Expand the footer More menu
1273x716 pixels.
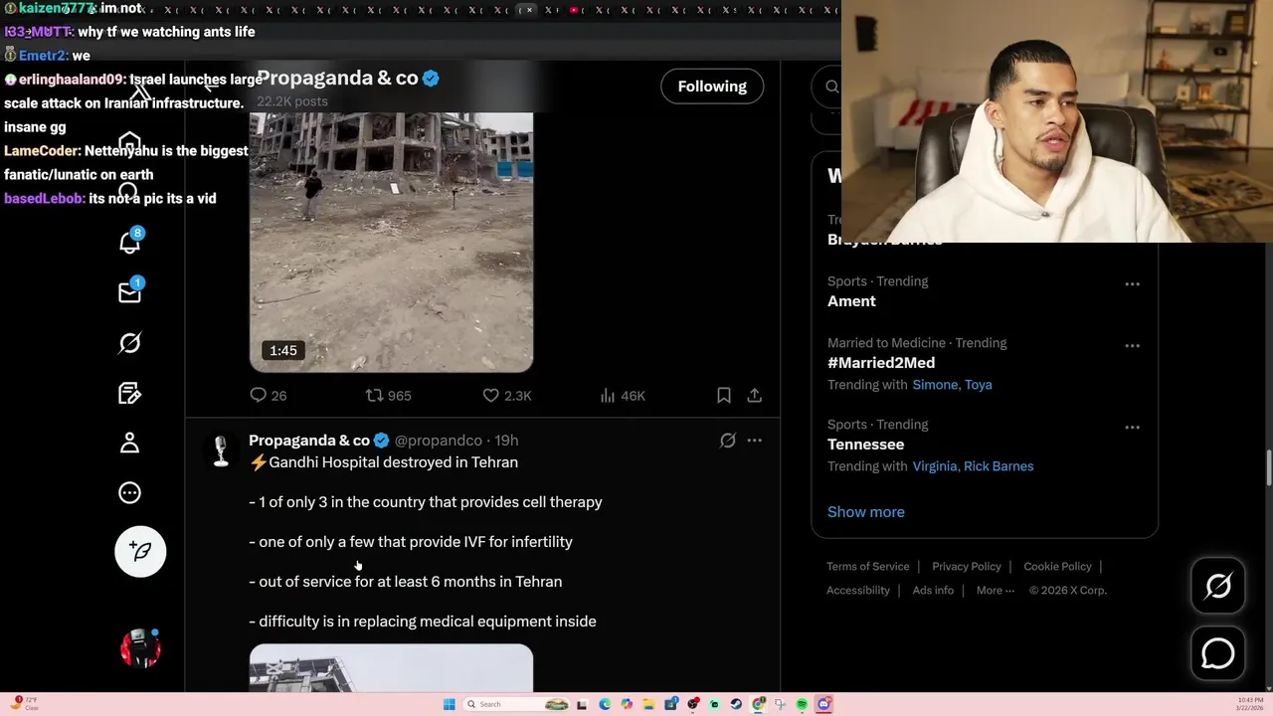click(996, 590)
